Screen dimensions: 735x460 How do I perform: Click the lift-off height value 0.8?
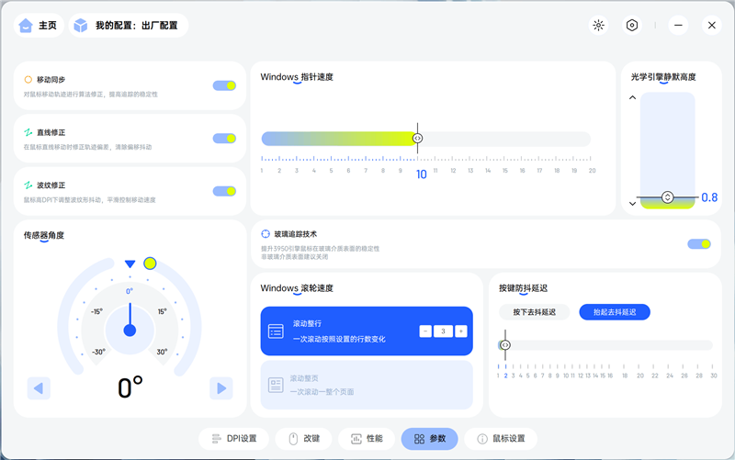[709, 197]
